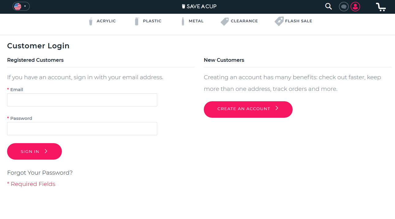Open the Acrylic category
This screenshot has width=395, height=219.
click(106, 21)
